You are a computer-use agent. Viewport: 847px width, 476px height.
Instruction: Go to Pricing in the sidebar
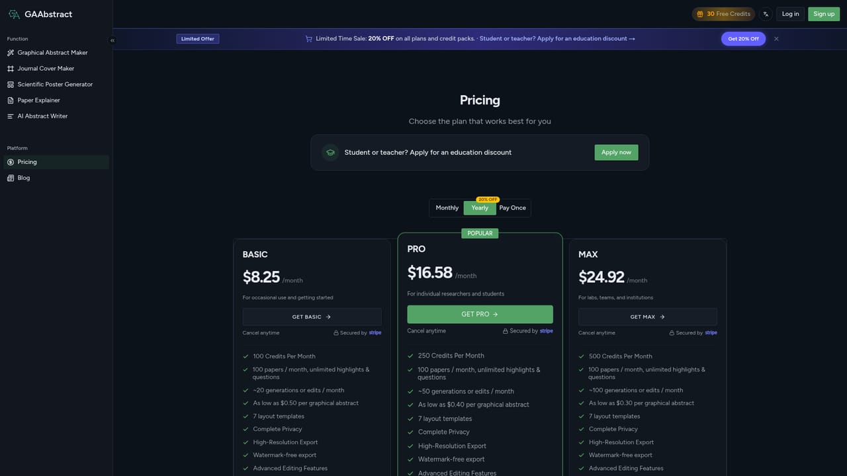tap(56, 162)
